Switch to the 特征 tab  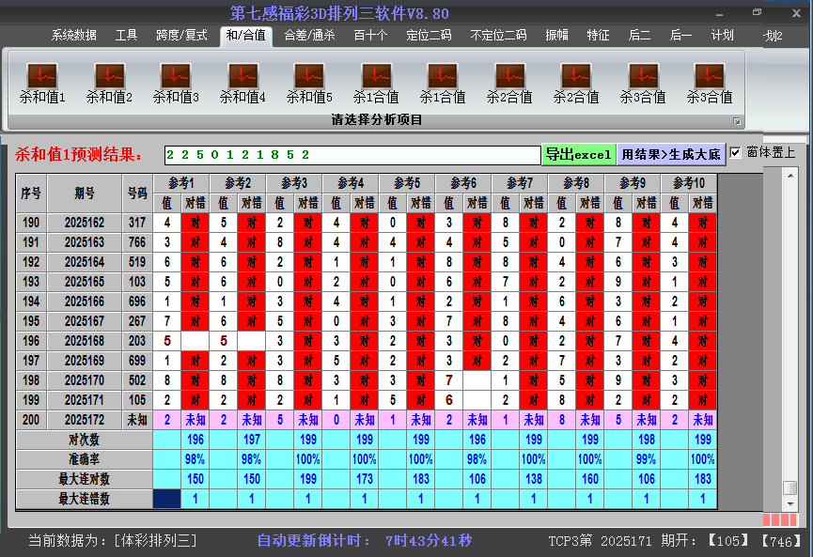598,36
